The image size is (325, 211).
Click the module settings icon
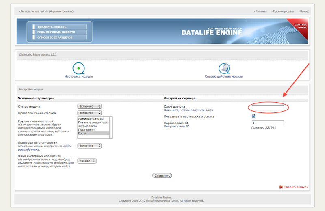[78, 68]
